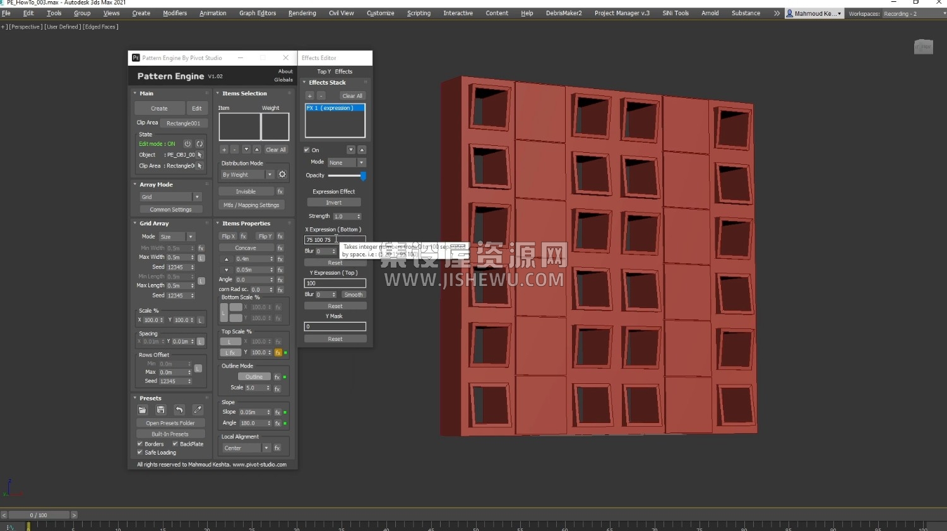Click the Open Presets Folder button
This screenshot has width=947, height=531.
(x=170, y=423)
